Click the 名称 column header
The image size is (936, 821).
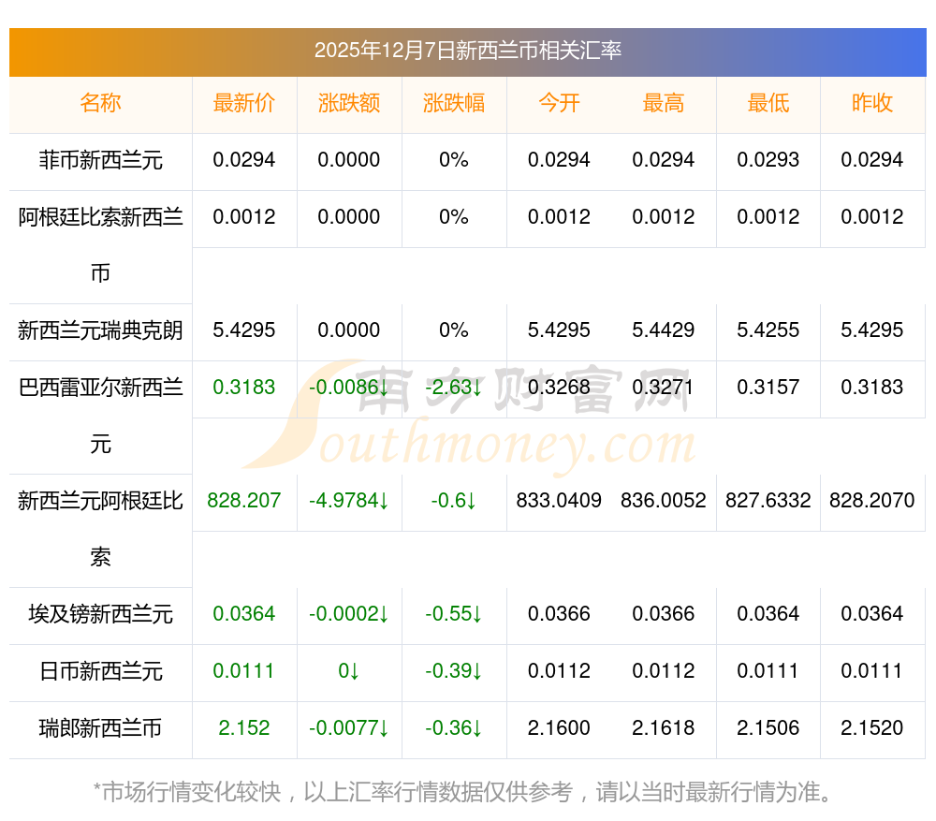point(100,103)
